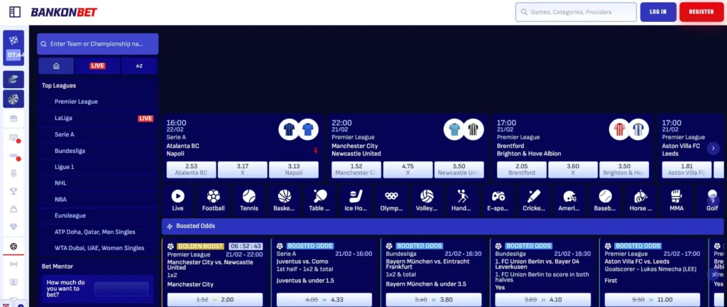Switch to the home tab in sports panel
The height and width of the screenshot is (307, 727).
pos(56,66)
